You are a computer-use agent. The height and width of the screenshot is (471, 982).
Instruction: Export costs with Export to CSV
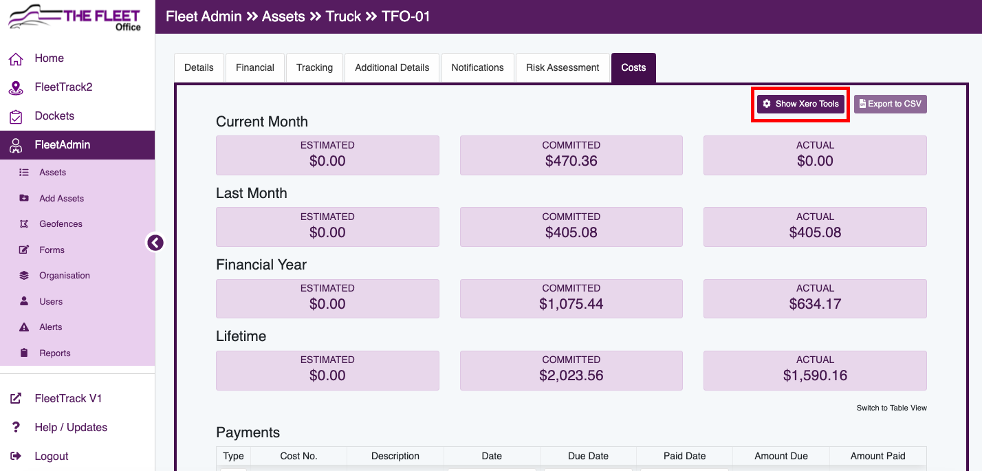tap(891, 104)
